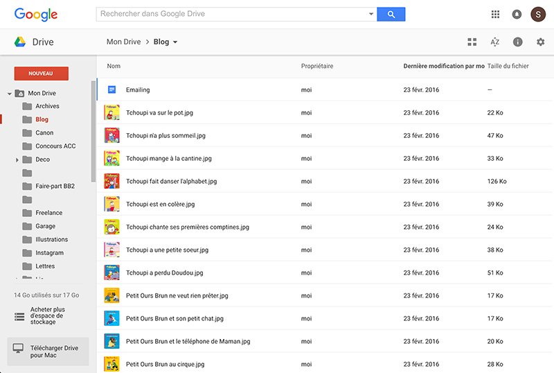This screenshot has height=373, width=554.
Task: Select Faire-part BB2 folder
Action: 55,186
